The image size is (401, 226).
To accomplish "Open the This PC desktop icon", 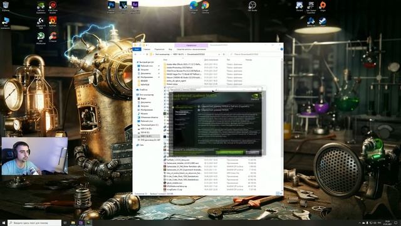I will click(x=6, y=23).
